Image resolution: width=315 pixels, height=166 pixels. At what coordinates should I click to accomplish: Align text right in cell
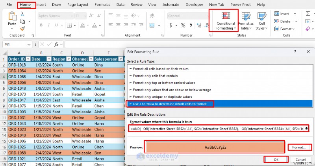[x=126, y=25]
